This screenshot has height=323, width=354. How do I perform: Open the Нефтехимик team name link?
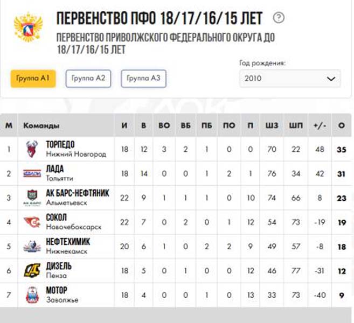68,241
